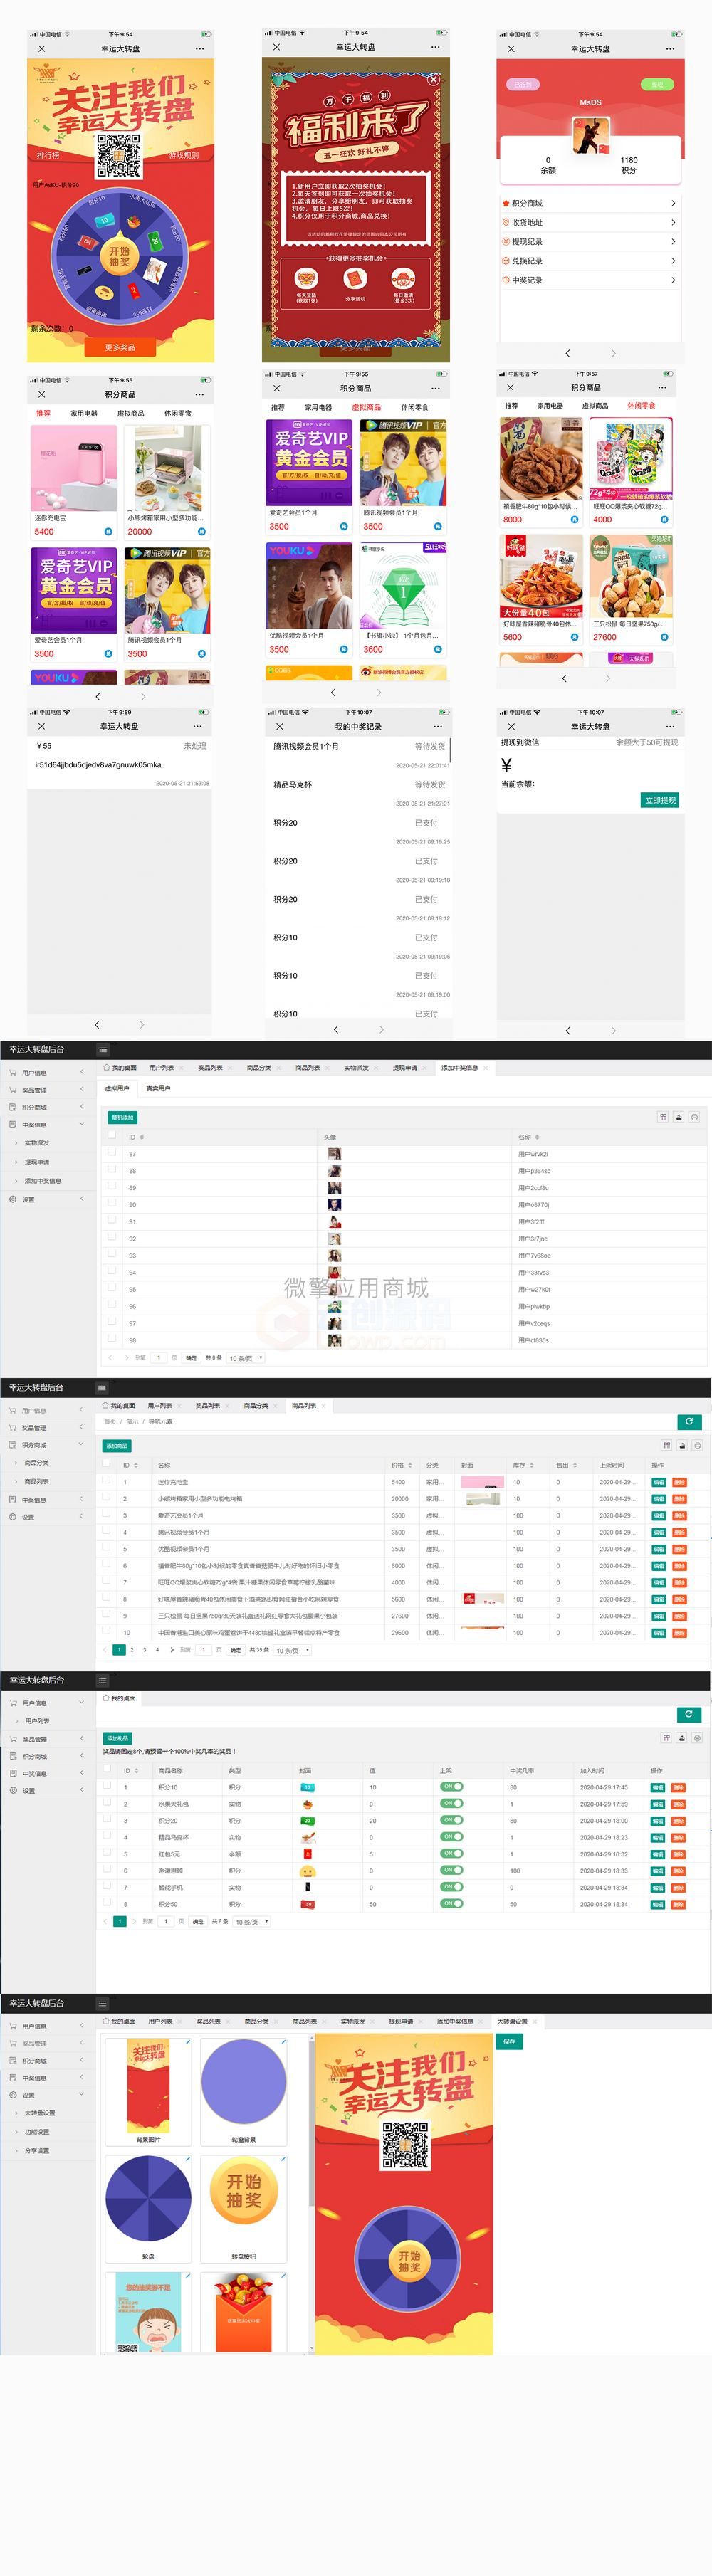
Task: Click print icon in virtual users table toolbar
Action: pos(694,1117)
